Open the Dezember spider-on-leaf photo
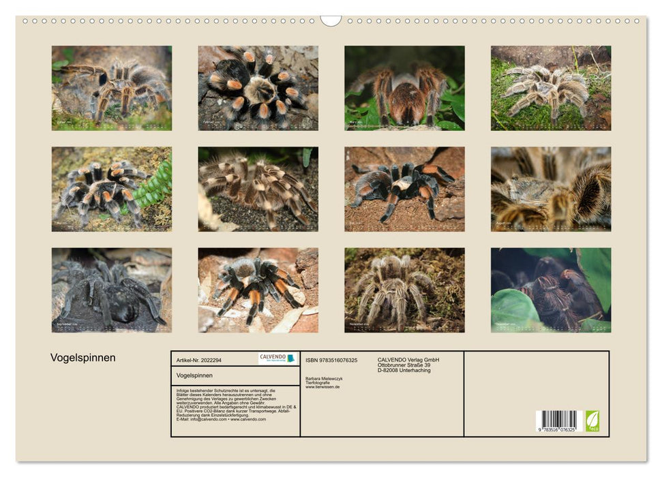This screenshot has width=662, height=477. pos(551,289)
